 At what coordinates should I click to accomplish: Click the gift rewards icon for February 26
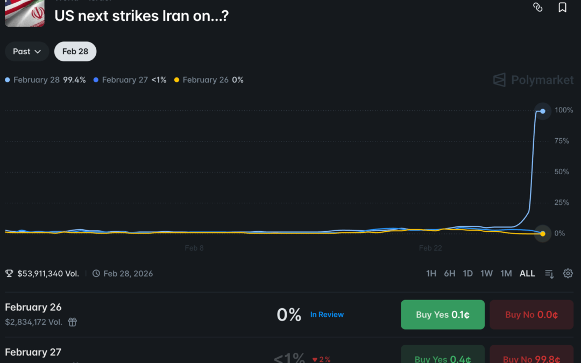click(73, 322)
